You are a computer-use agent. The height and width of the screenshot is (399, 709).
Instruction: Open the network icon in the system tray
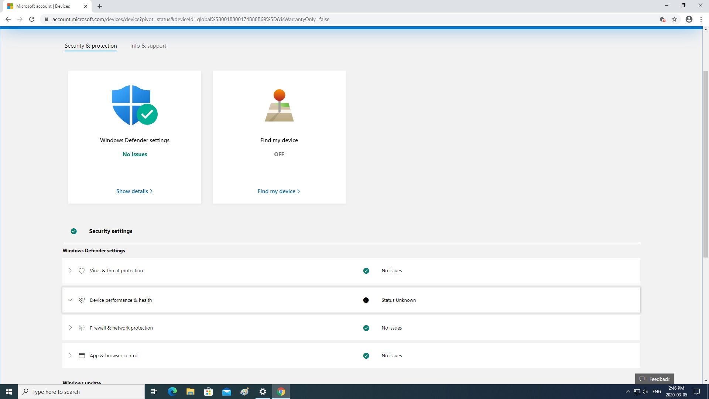click(x=637, y=392)
